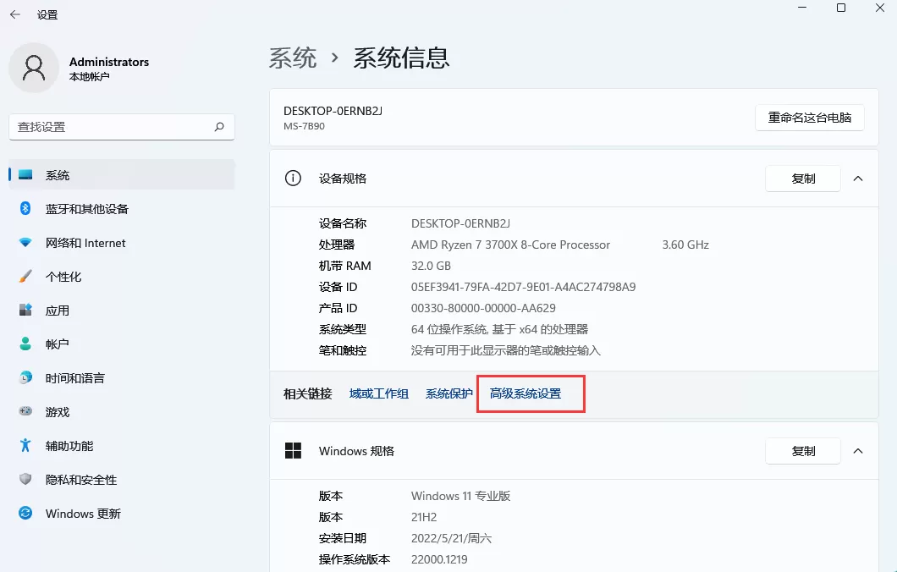Screen dimensions: 897x572
Task: Collapse the Windows 规格 section chevron
Action: pyautogui.click(x=858, y=451)
